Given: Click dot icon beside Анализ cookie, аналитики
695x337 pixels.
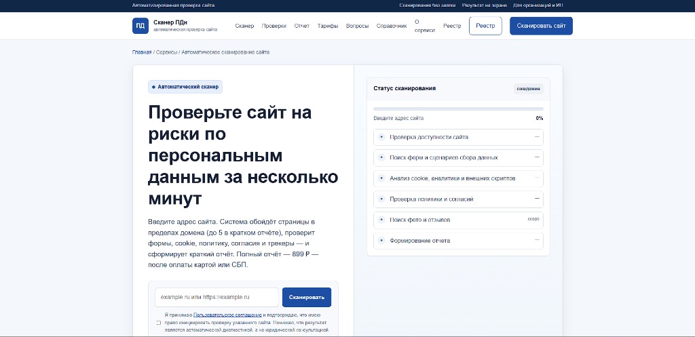Looking at the screenshot, I should (381, 178).
